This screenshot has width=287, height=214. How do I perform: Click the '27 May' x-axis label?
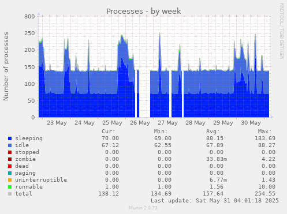167,123
